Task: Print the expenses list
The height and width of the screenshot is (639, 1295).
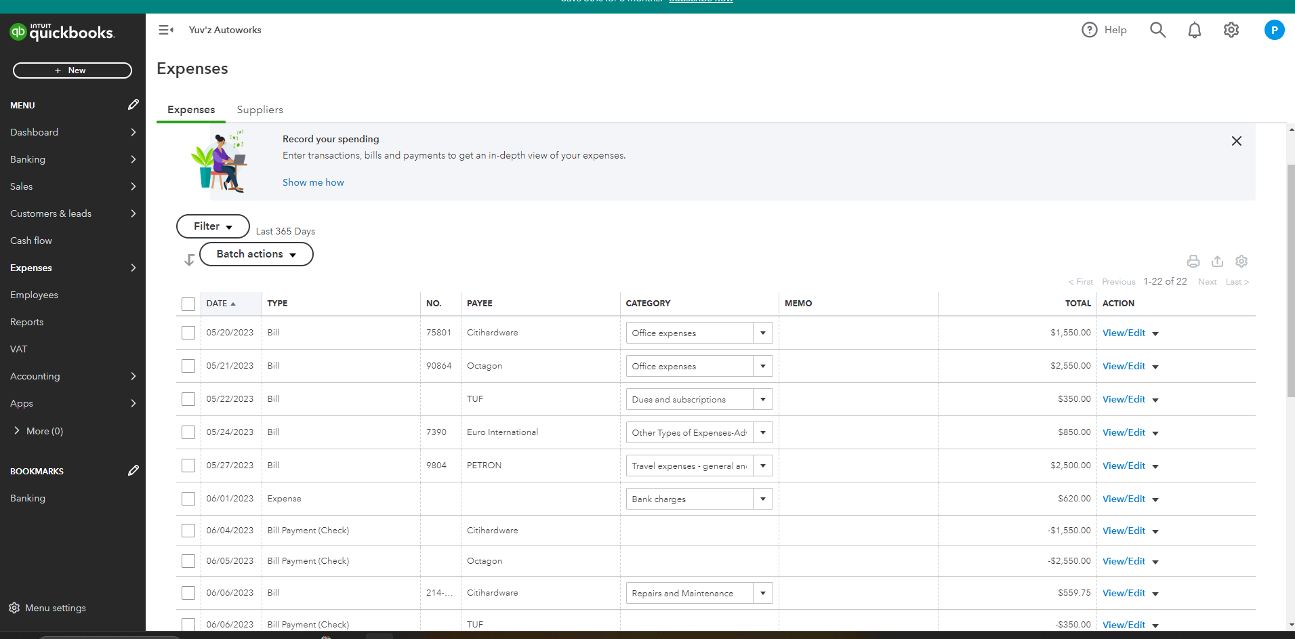Action: pos(1193,262)
